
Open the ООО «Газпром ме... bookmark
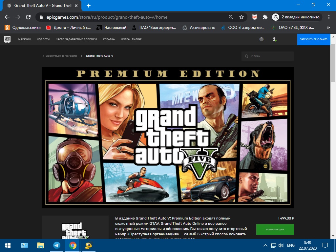[x=243, y=28]
